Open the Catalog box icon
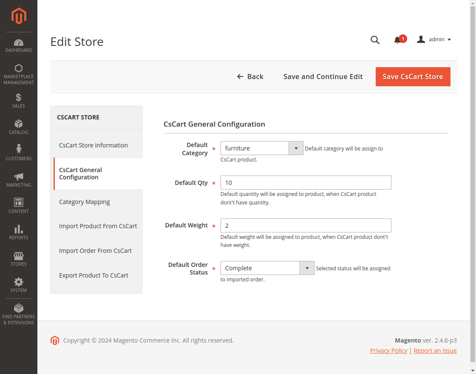The image size is (476, 374). (x=19, y=124)
